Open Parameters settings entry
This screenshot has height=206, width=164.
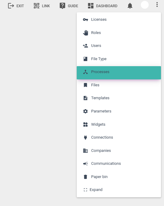click(119, 111)
